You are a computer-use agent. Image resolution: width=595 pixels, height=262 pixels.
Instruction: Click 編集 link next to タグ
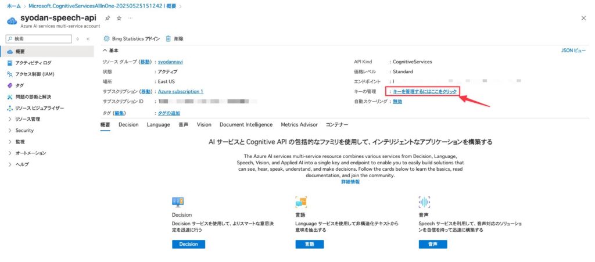pyautogui.click(x=119, y=113)
